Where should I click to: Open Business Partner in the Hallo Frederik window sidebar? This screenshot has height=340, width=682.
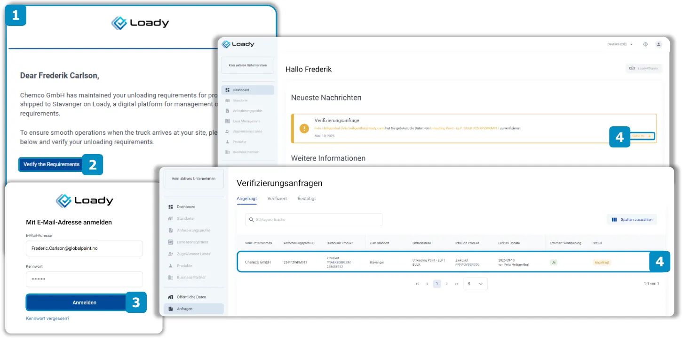click(x=247, y=152)
